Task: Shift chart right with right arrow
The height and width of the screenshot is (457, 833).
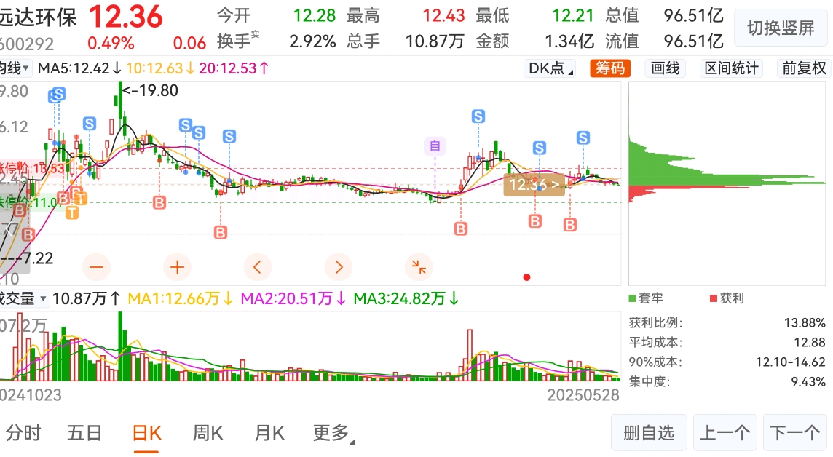Action: [x=339, y=267]
